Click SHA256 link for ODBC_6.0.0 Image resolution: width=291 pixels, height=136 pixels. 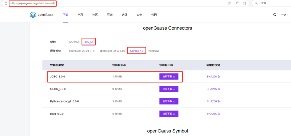[212, 89]
